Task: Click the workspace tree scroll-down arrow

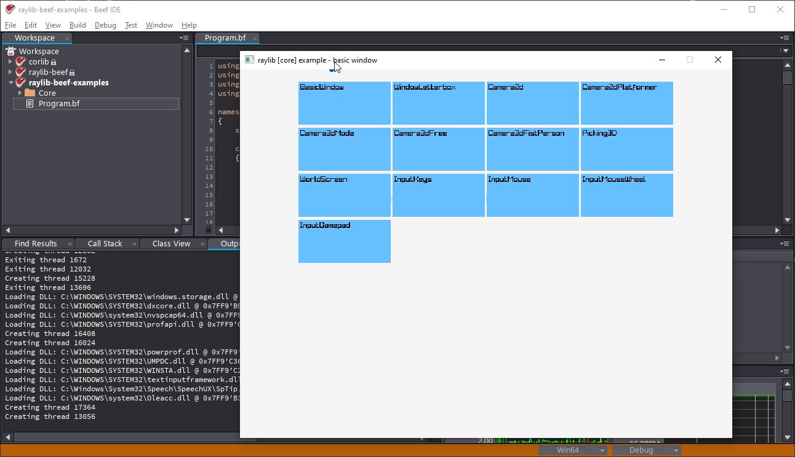Action: pos(187,220)
